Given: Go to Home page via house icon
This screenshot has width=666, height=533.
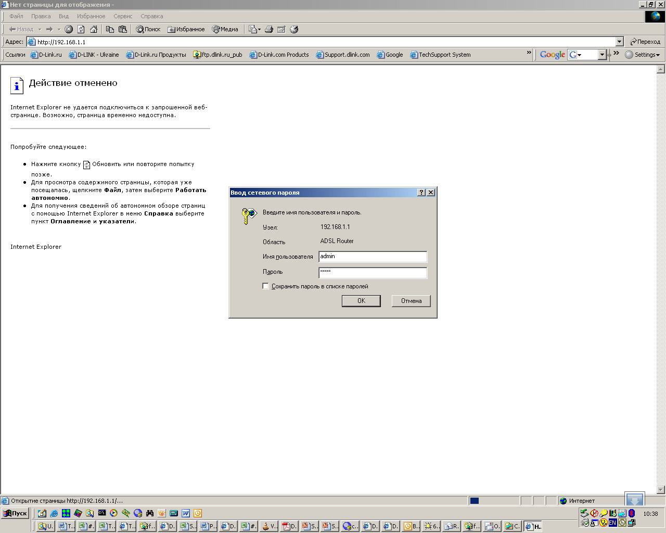Looking at the screenshot, I should 94,29.
